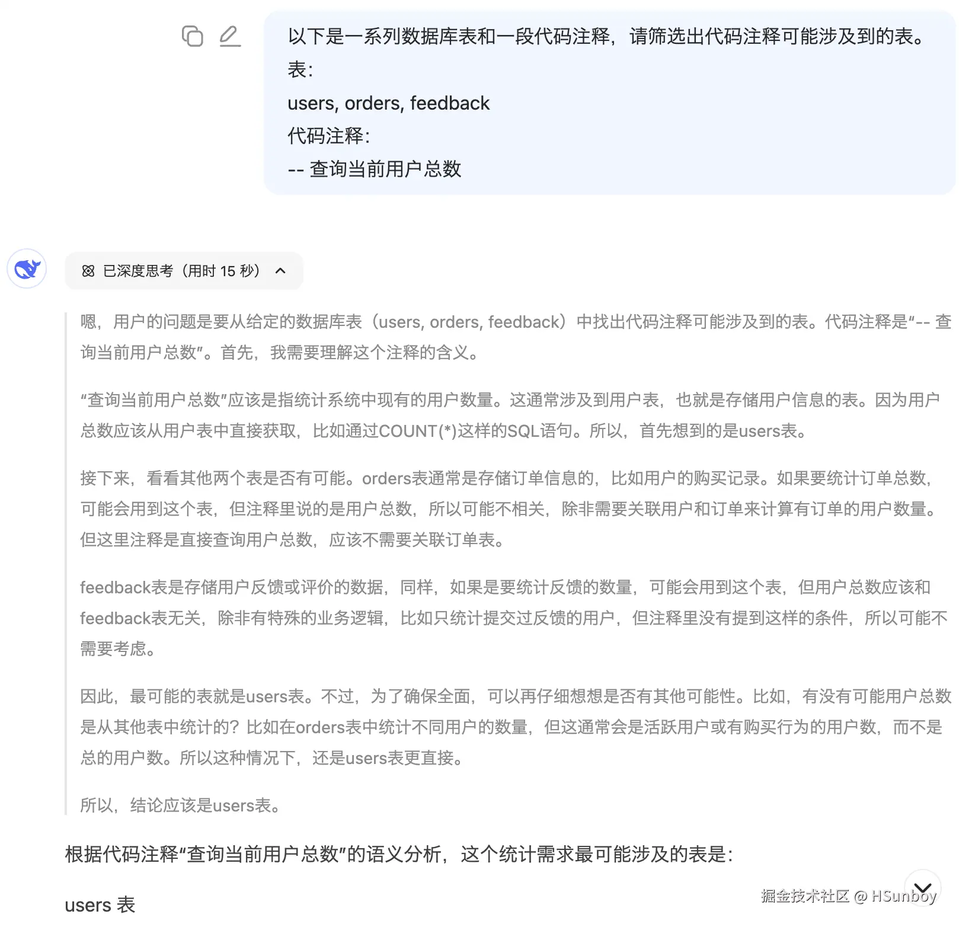Select the conclusion line 所以，结论应该是users表

[x=181, y=805]
